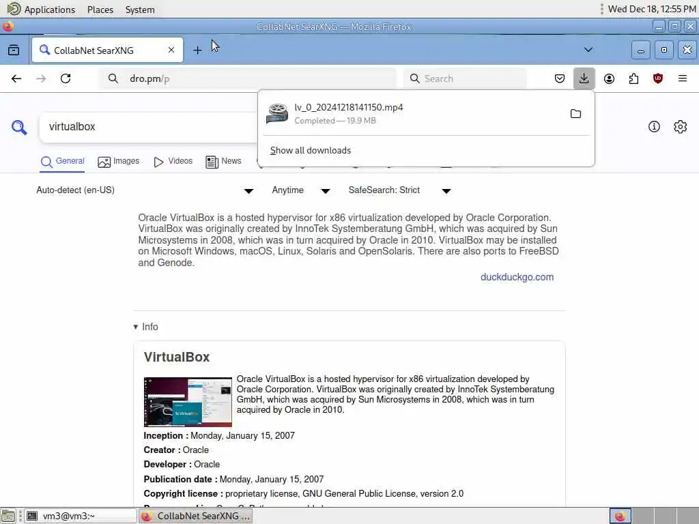Switch to the News category tab

click(223, 161)
